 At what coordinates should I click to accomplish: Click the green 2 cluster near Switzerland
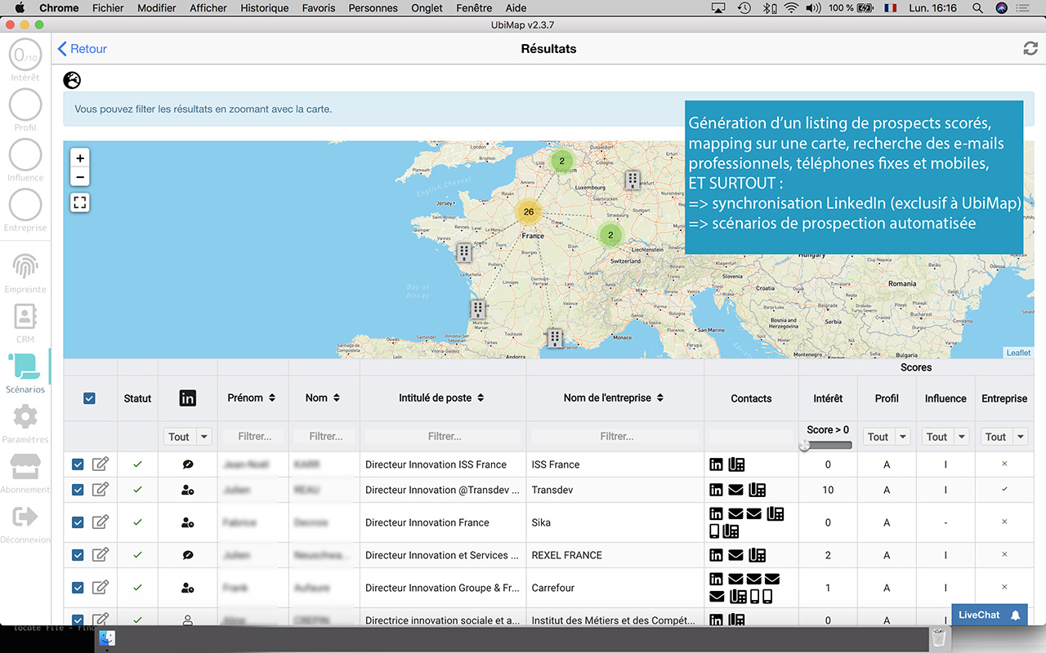610,234
